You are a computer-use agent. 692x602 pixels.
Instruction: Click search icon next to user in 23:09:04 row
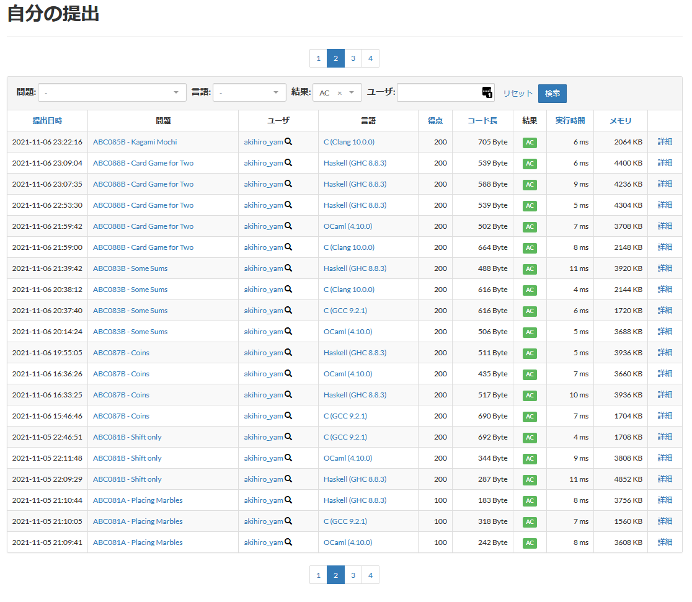[x=288, y=163]
